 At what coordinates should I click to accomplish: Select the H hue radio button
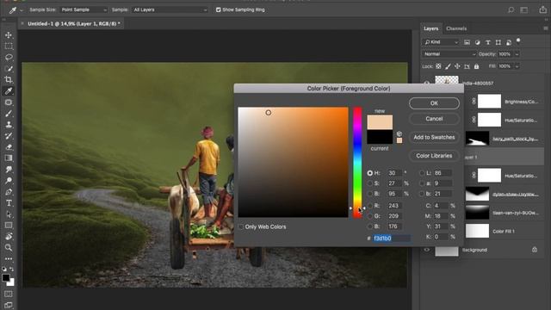[369, 173]
